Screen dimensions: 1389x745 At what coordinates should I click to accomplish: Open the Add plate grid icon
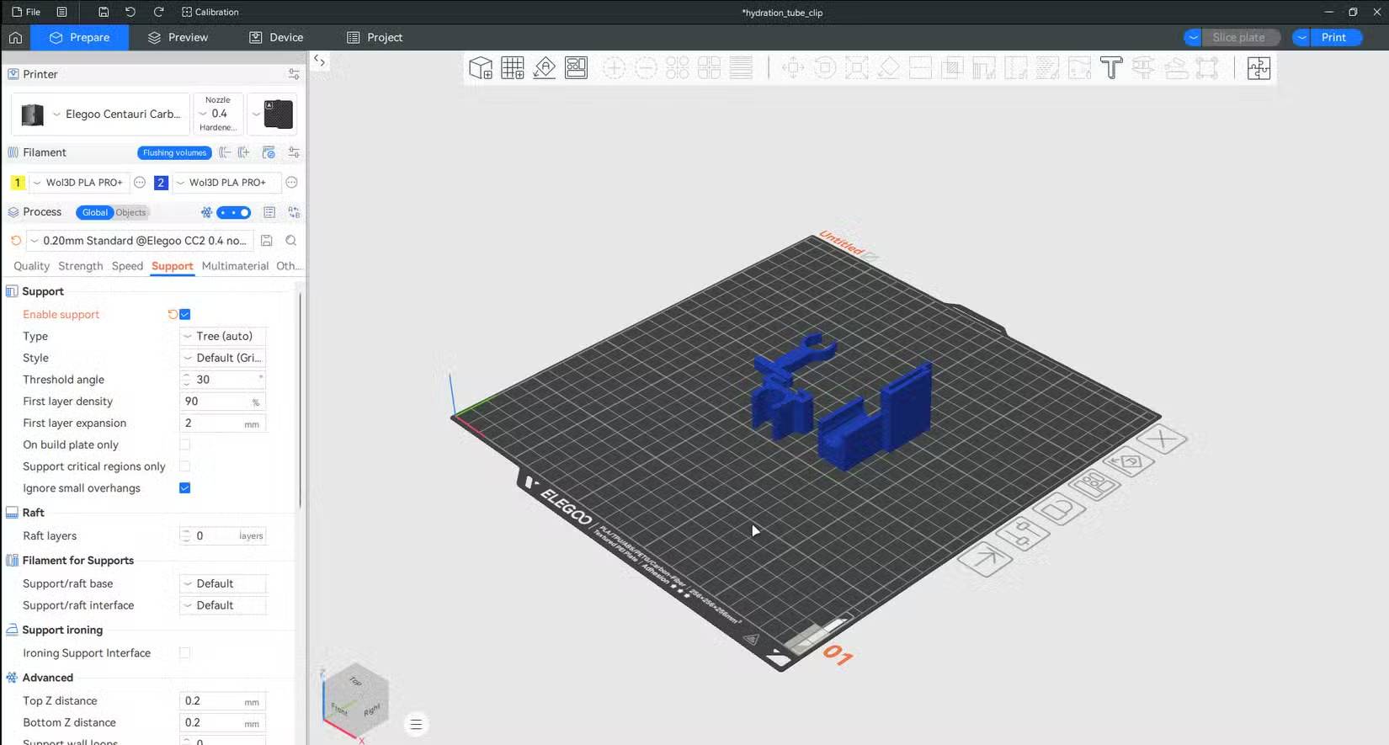513,68
